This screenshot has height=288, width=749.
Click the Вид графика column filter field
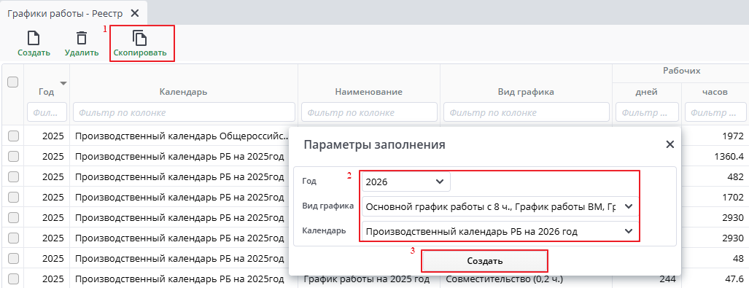(x=526, y=113)
